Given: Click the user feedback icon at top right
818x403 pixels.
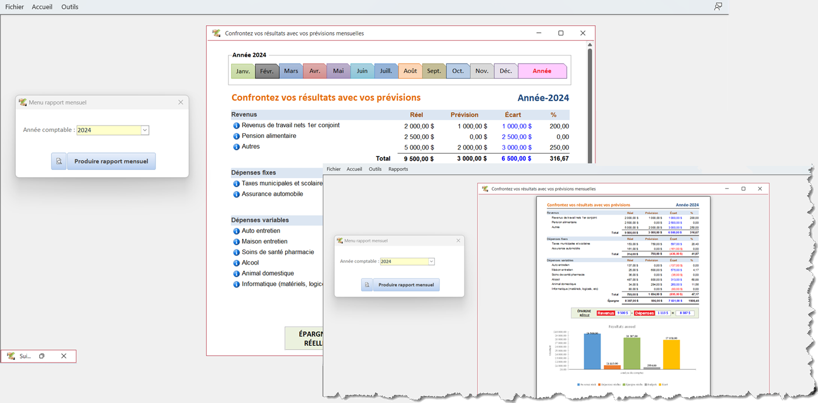Looking at the screenshot, I should [718, 6].
